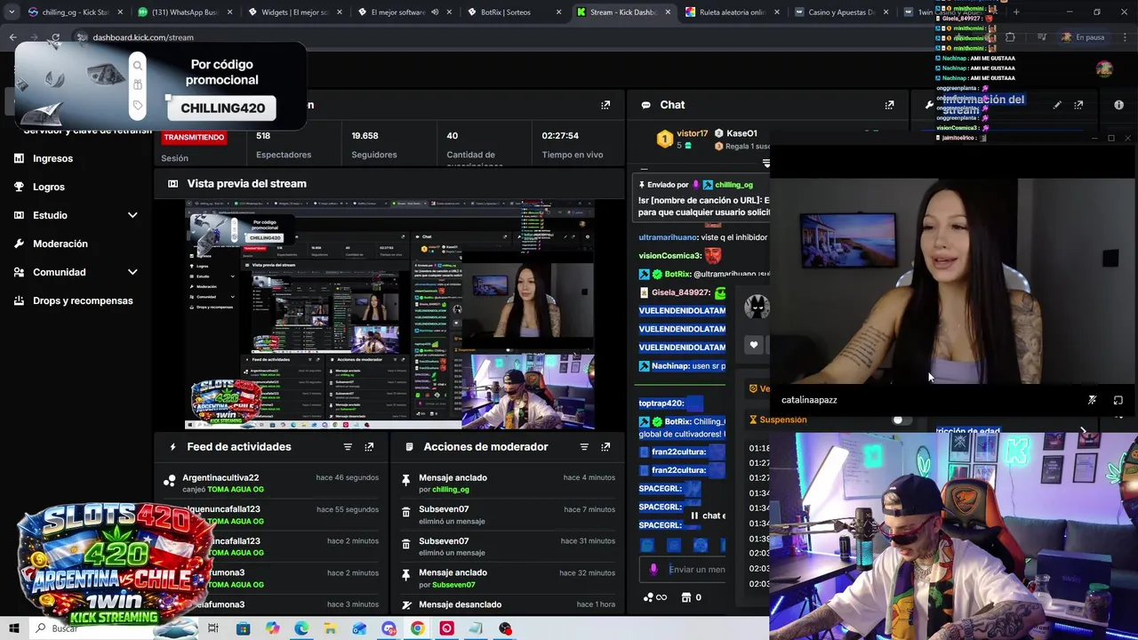Click the microphone icon in chat input
This screenshot has height=640, width=1138.
pos(653,570)
